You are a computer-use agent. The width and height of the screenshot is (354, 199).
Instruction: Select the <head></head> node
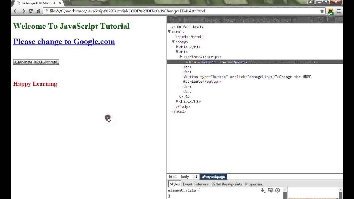tap(189, 37)
